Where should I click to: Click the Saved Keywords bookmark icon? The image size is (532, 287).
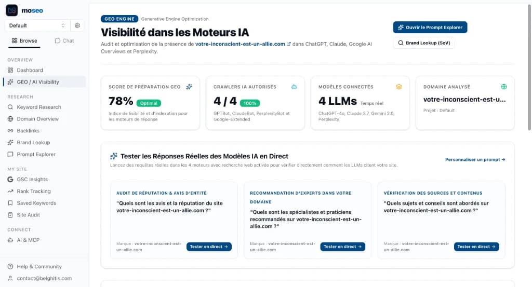[10, 203]
